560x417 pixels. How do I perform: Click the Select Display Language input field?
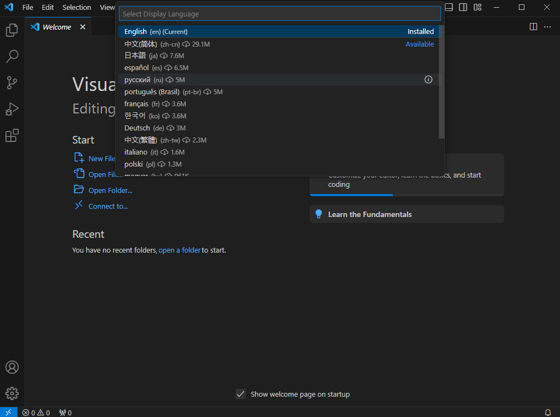tap(279, 14)
